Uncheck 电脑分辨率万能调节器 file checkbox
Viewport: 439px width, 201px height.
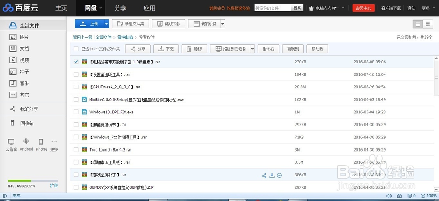click(76, 62)
